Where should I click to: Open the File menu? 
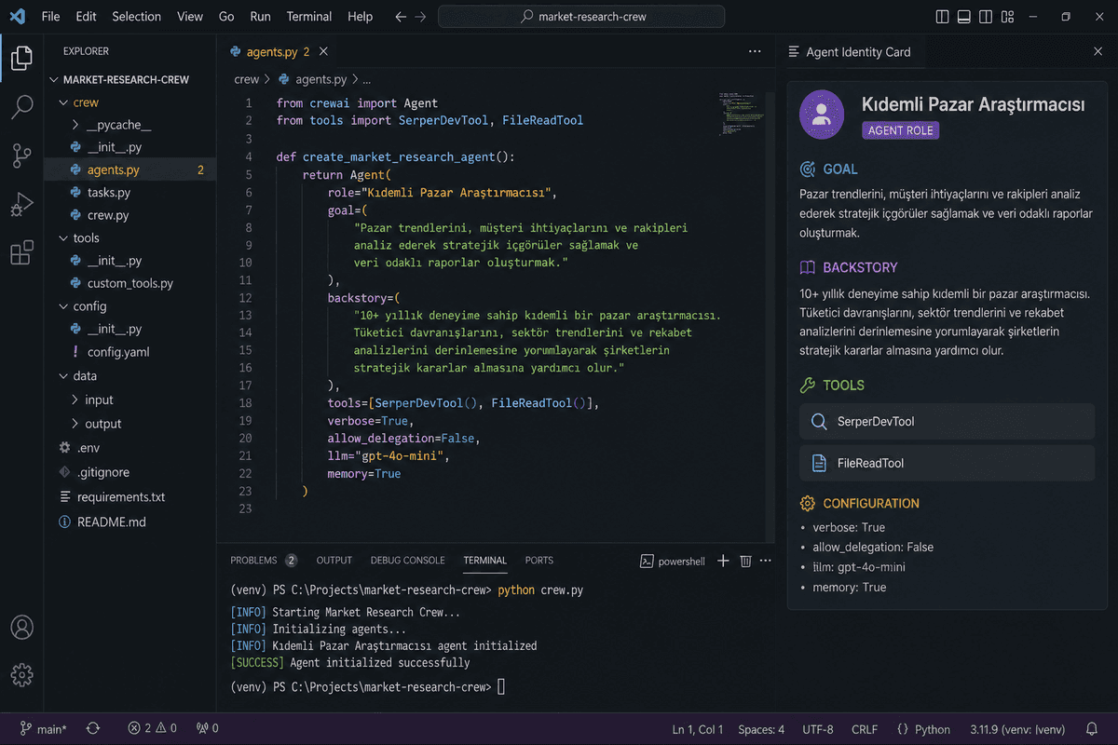[50, 17]
